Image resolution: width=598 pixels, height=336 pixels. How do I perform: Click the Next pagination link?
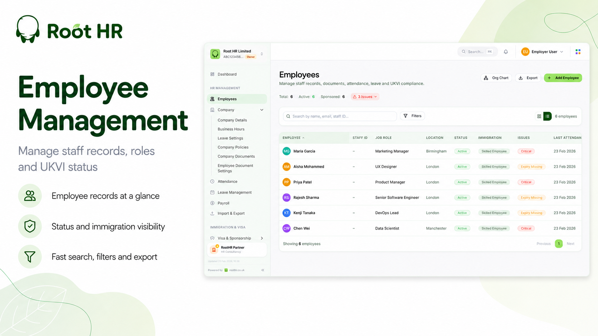pyautogui.click(x=570, y=244)
